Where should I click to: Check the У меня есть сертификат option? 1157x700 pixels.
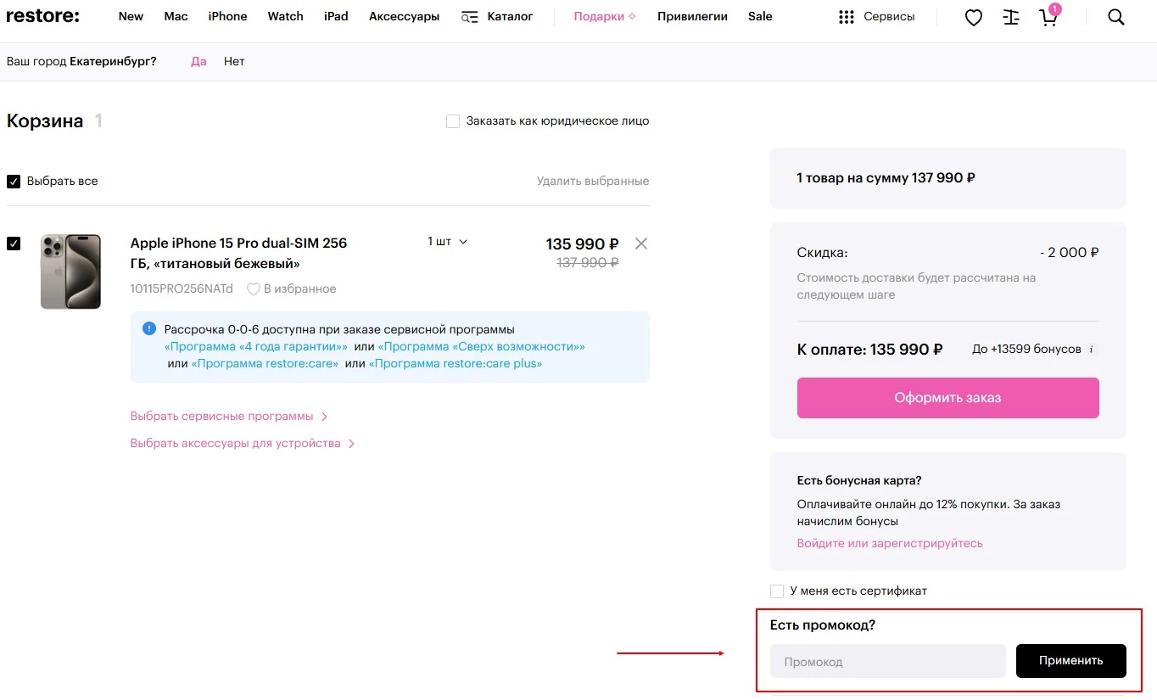pos(776,591)
